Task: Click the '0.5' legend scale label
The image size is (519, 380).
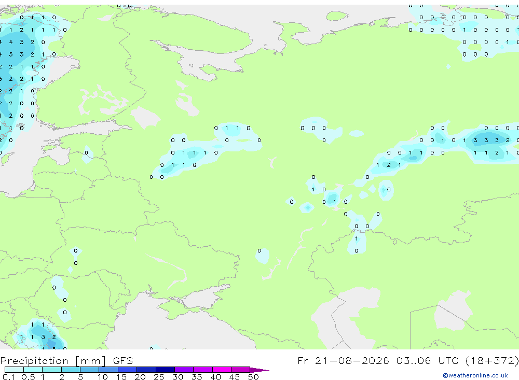Action: tap(28, 377)
